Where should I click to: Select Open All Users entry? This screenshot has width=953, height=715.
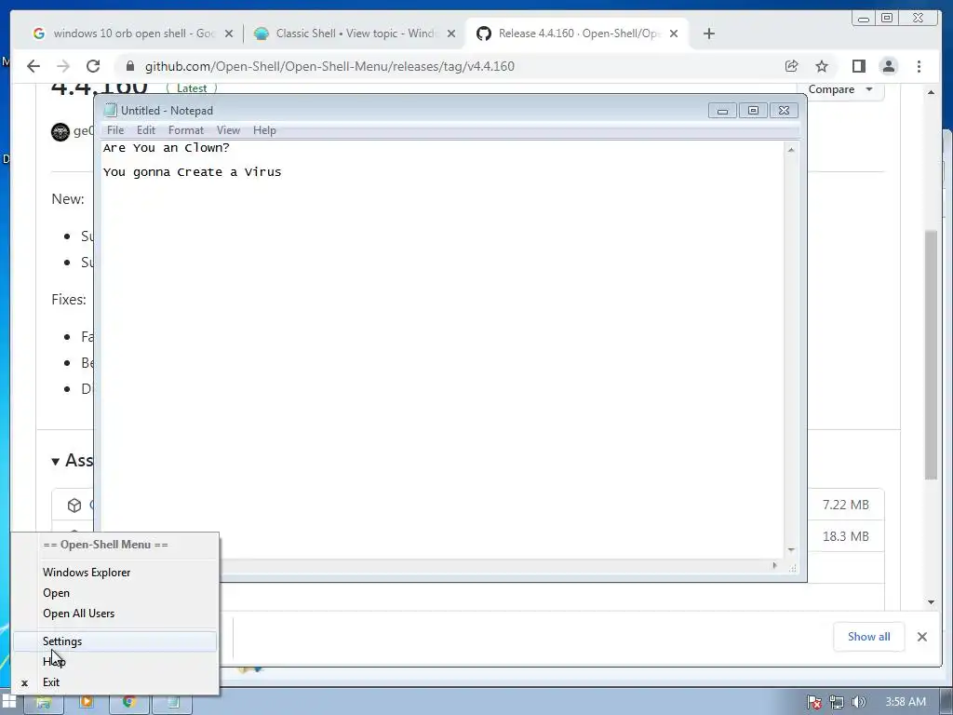[x=114, y=614]
